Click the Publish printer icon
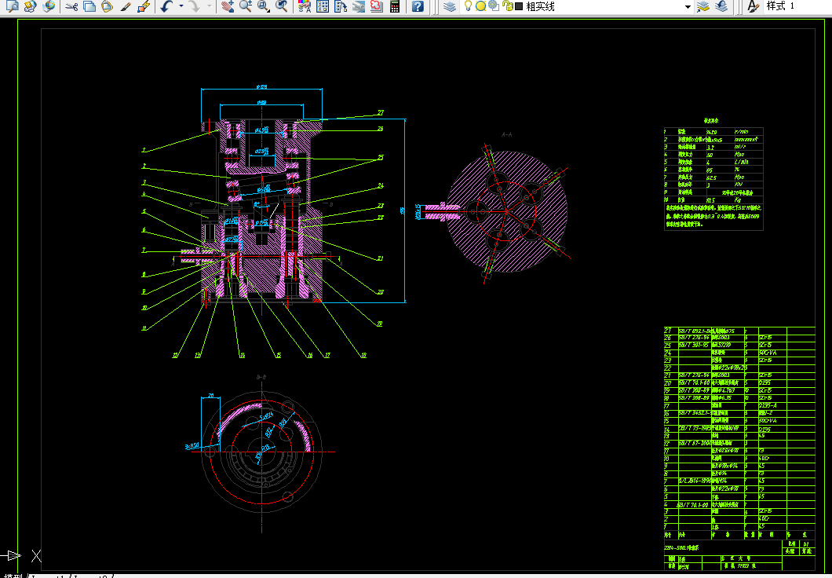The height and width of the screenshot is (578, 832). tap(30, 6)
